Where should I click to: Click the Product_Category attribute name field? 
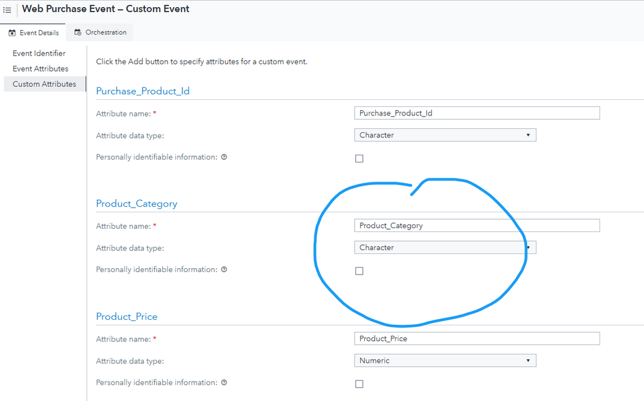click(477, 226)
